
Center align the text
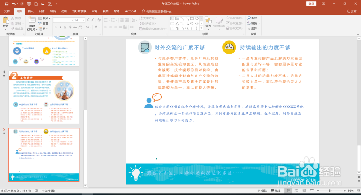pos(110,27)
